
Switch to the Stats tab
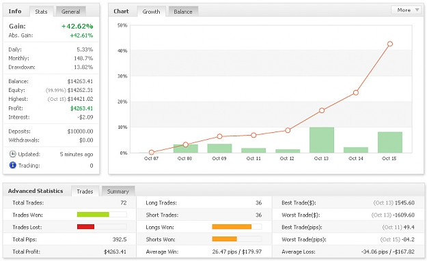point(41,12)
